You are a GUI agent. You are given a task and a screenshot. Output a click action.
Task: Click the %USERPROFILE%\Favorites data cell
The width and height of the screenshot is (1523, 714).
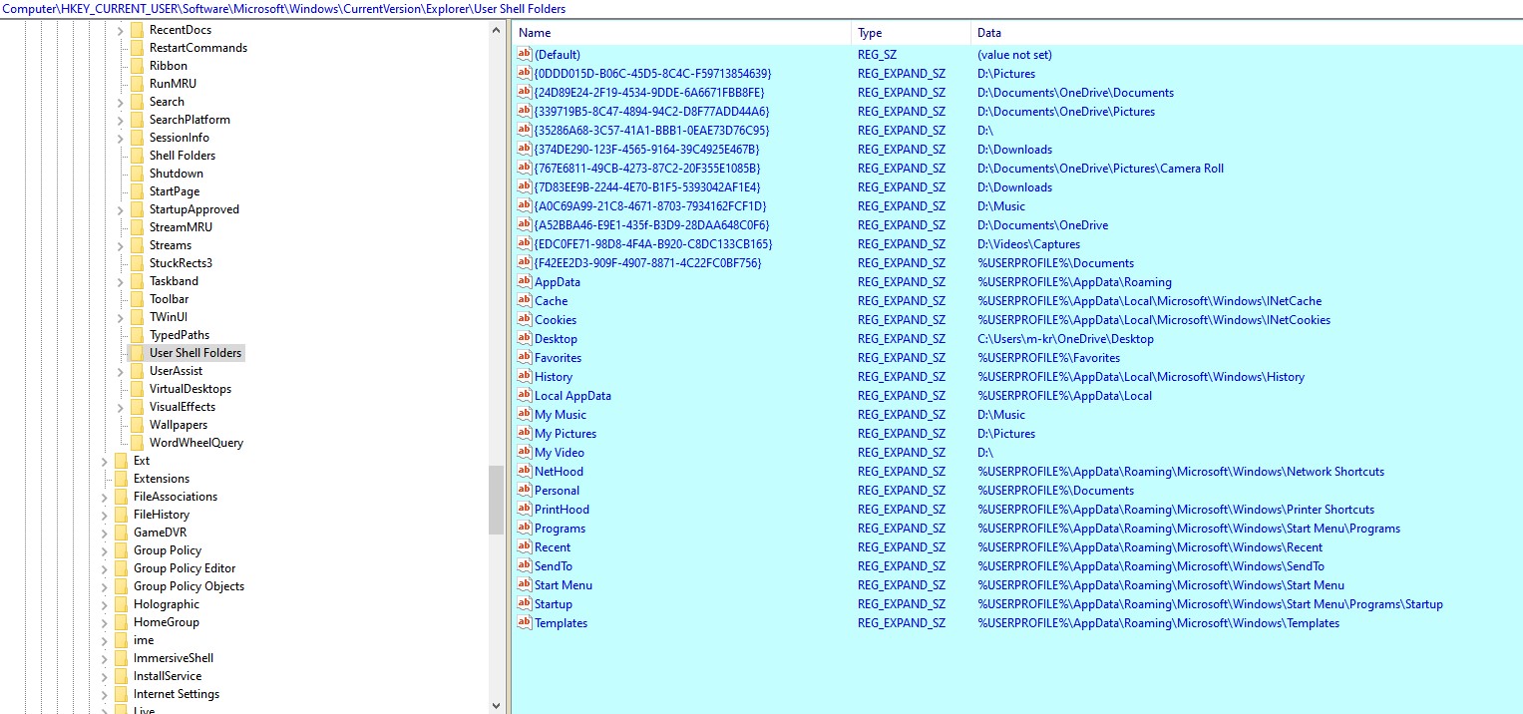point(1048,358)
